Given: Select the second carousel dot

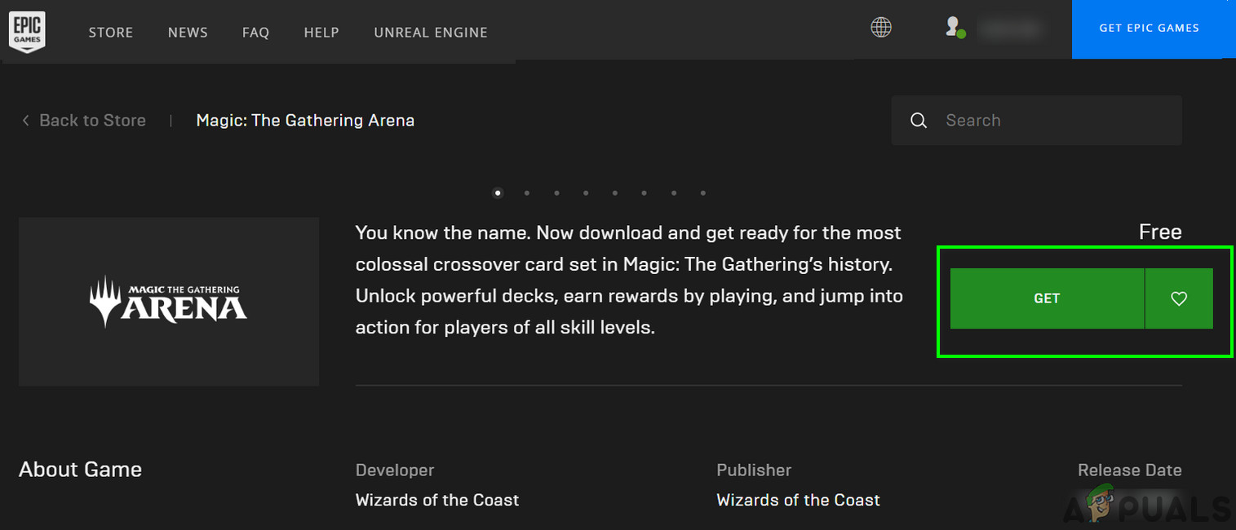Looking at the screenshot, I should (x=527, y=193).
